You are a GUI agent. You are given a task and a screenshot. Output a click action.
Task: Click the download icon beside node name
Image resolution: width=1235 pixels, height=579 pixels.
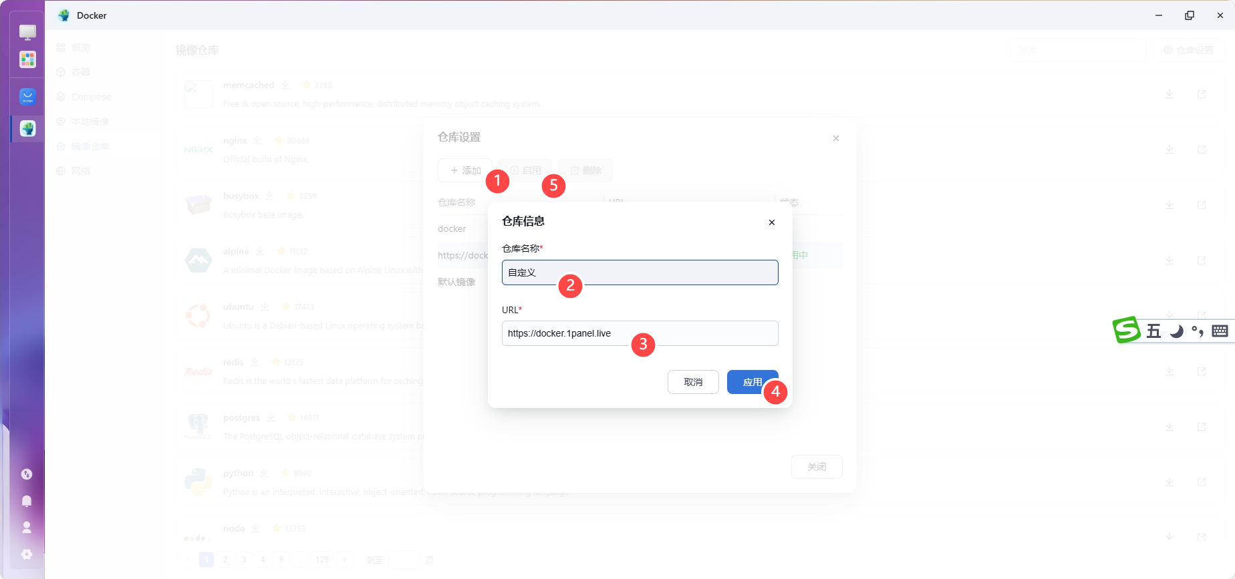click(255, 528)
